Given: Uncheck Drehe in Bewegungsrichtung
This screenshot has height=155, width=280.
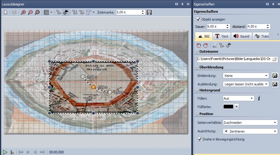Looking at the screenshot, I should pos(199,139).
